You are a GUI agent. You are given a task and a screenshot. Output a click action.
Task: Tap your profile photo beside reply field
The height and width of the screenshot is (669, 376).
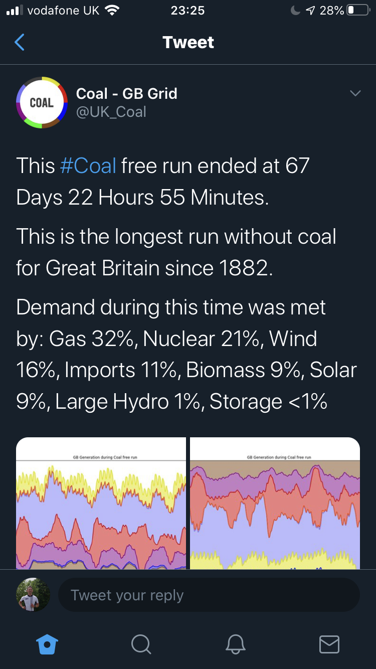coord(33,595)
